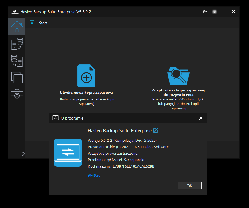This screenshot has height=208, width=249.
Task: Click the find backup image folder icon
Action: 178,76
